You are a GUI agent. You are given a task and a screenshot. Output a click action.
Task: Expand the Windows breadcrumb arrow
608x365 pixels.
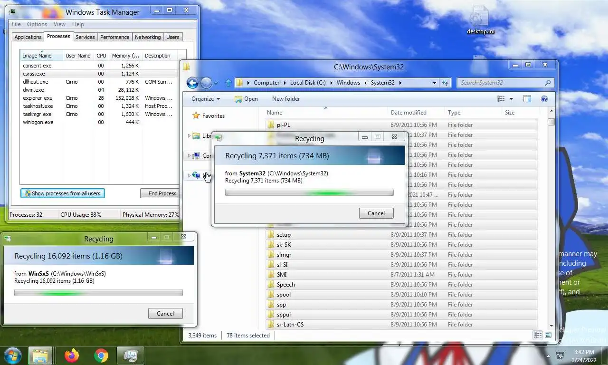point(365,83)
